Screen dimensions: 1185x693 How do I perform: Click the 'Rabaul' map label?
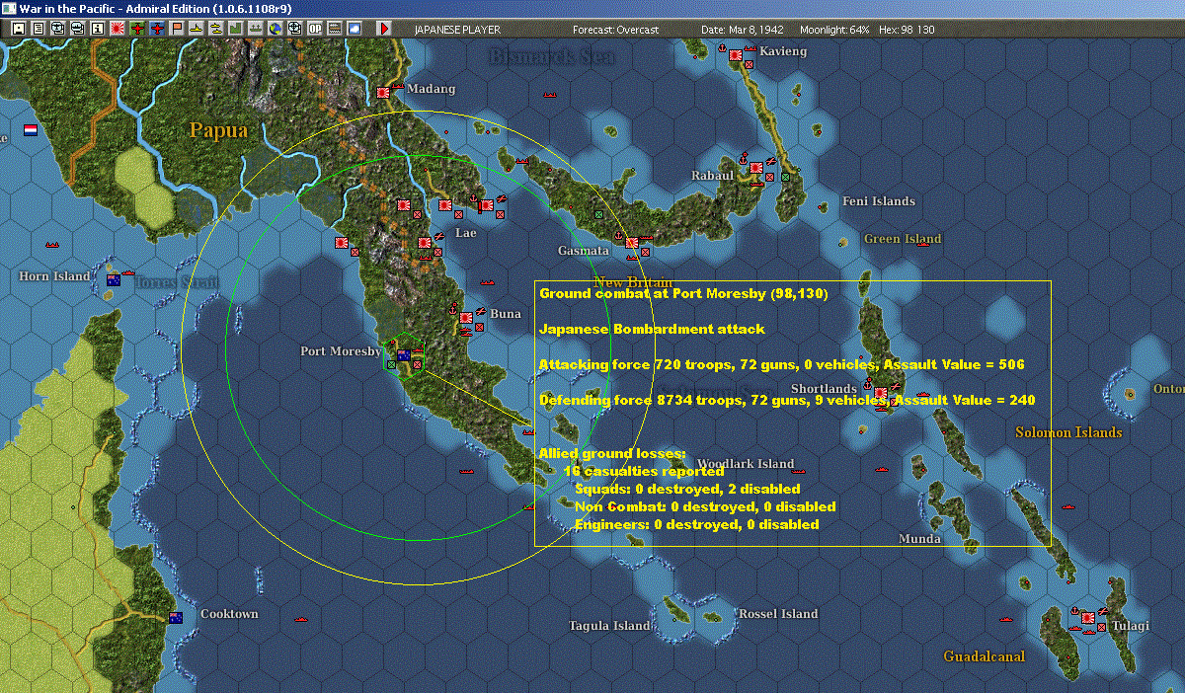coord(713,176)
